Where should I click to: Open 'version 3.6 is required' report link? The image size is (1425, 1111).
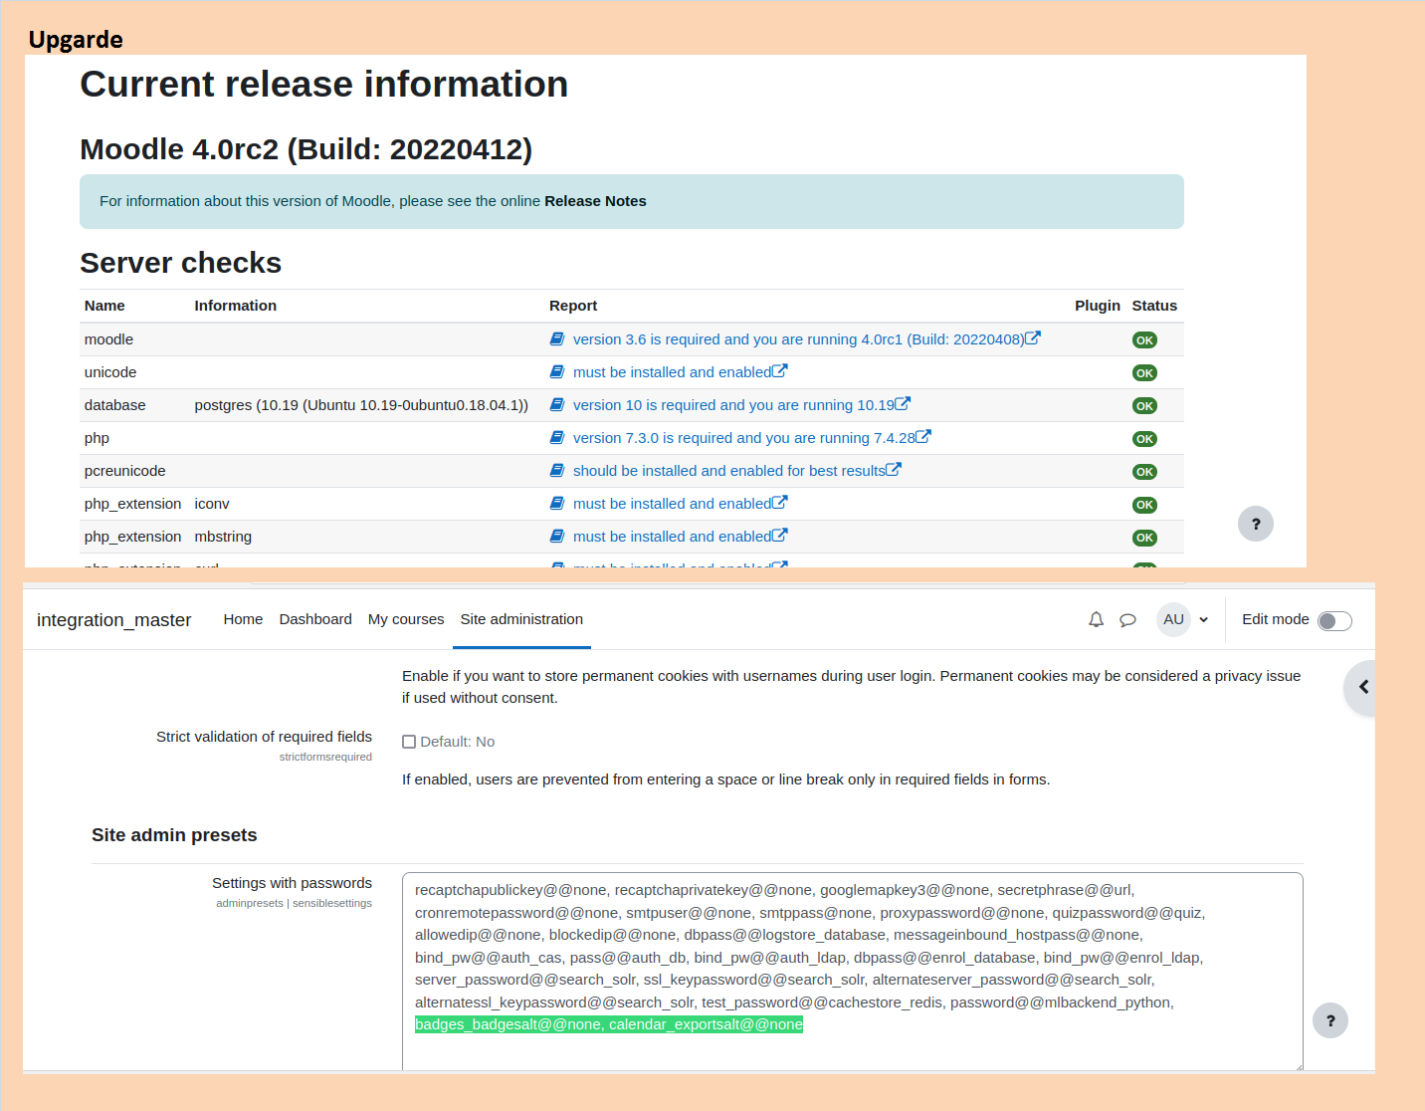[x=798, y=339]
